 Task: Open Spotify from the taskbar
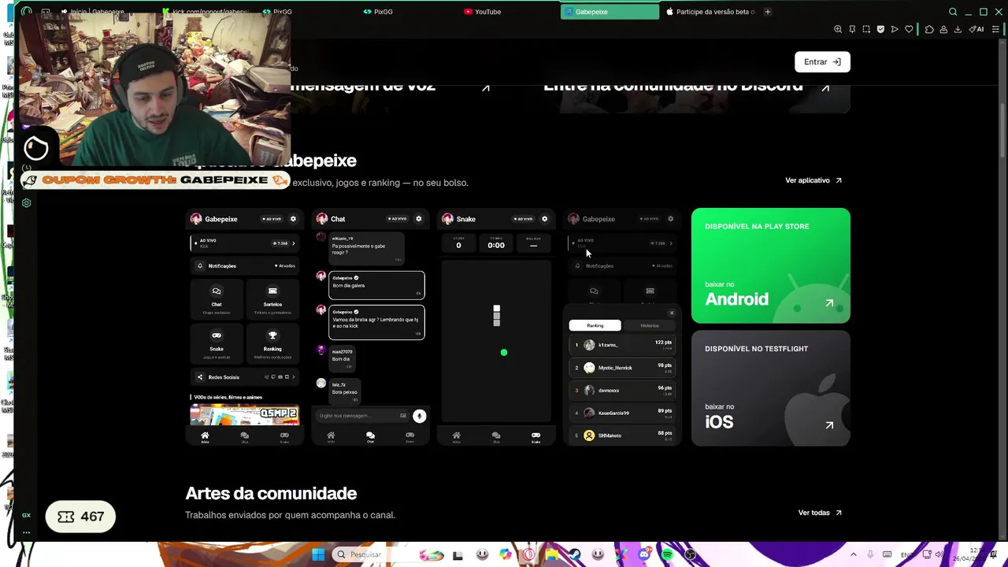[668, 554]
